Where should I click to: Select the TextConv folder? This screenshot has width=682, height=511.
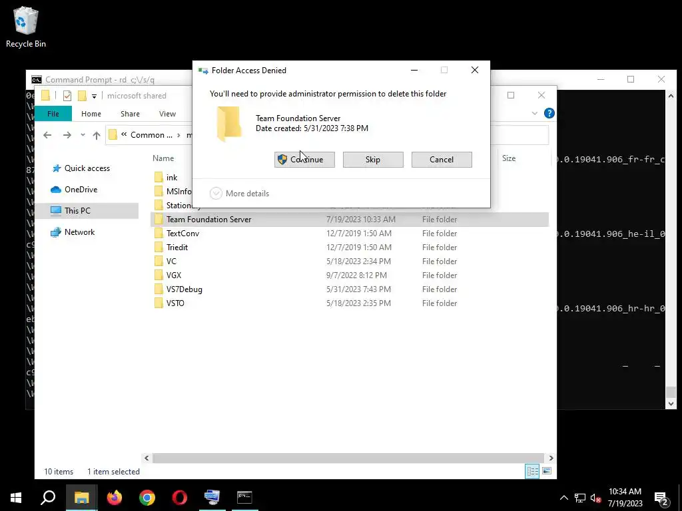click(x=182, y=234)
